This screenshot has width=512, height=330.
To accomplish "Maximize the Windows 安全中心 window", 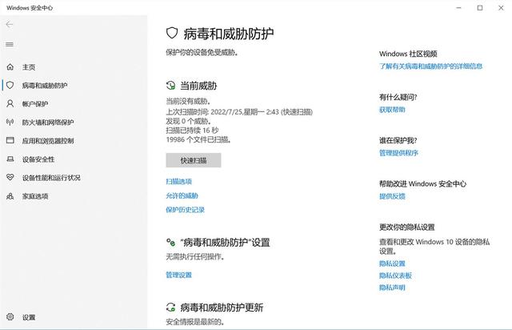I will click(480, 8).
